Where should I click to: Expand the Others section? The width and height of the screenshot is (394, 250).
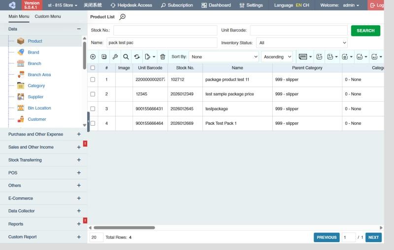79,185
